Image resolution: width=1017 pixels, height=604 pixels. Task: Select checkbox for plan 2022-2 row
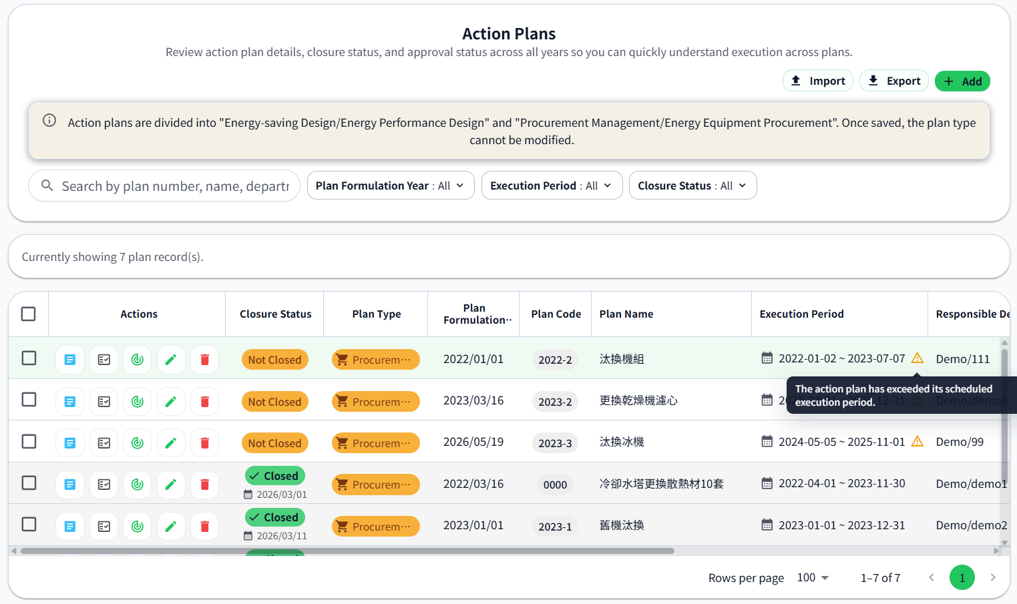click(29, 358)
